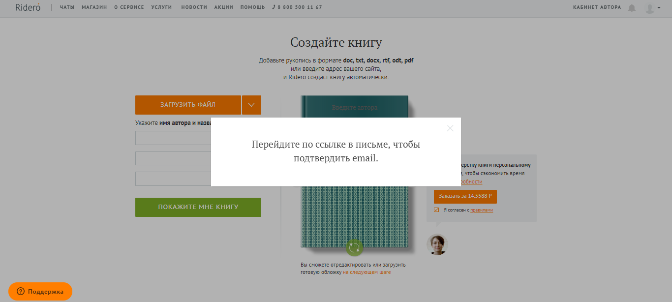Click the green refresh cover icon
The width and height of the screenshot is (672, 302).
pyautogui.click(x=354, y=247)
